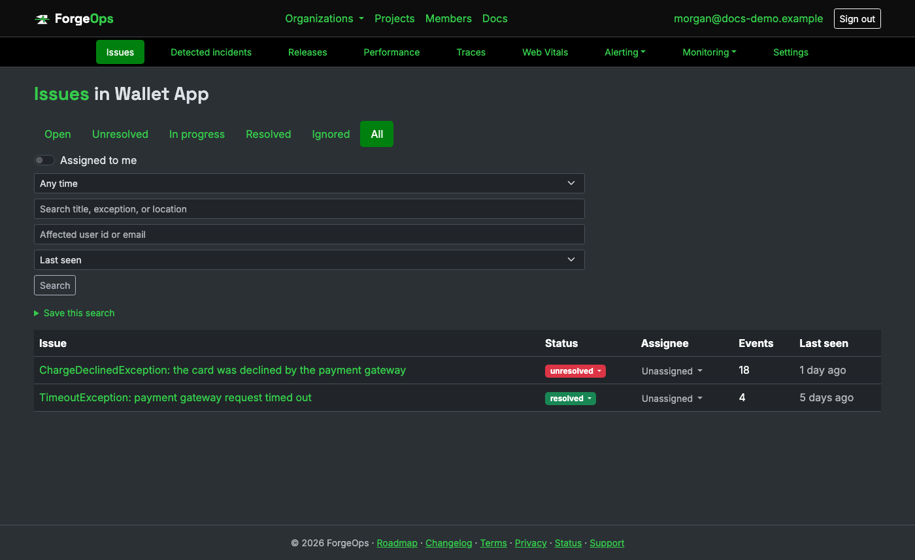This screenshot has height=560, width=915.
Task: Open the Docs link
Action: [495, 18]
